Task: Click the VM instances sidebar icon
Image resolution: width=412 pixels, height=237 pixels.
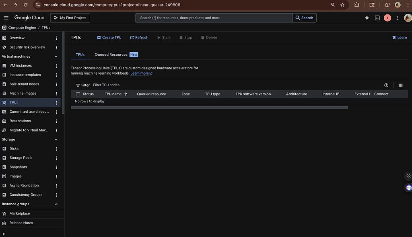Action: 4,66
